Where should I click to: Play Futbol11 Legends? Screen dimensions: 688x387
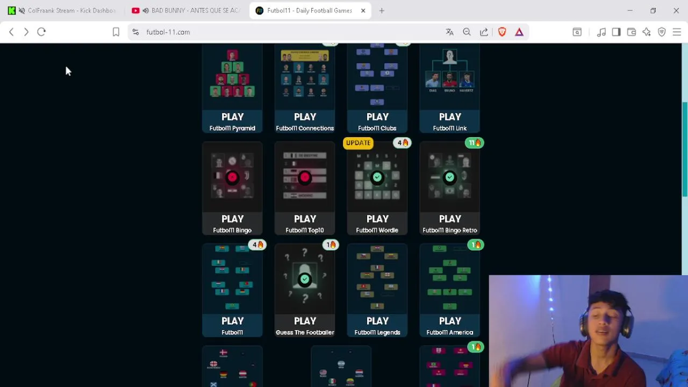(377, 326)
